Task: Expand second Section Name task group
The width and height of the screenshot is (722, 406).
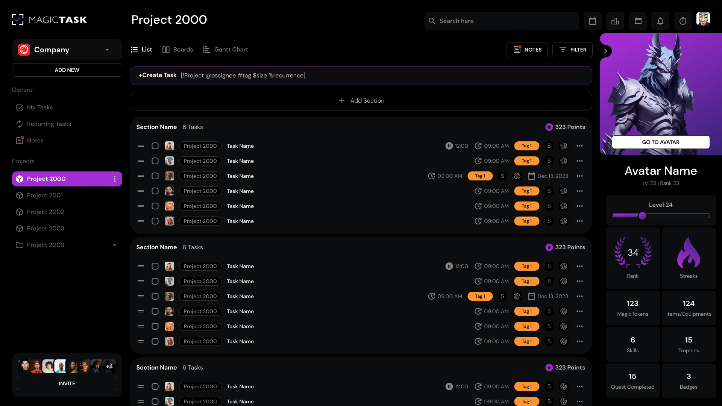Action: [x=157, y=247]
